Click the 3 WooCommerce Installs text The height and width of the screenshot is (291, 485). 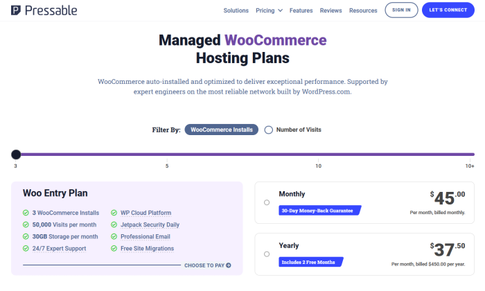66,213
